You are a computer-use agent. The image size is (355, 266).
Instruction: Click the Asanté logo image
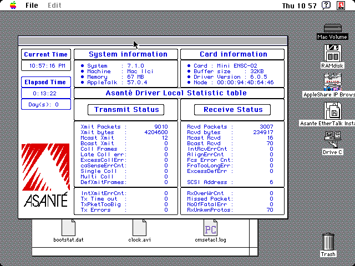45,175
